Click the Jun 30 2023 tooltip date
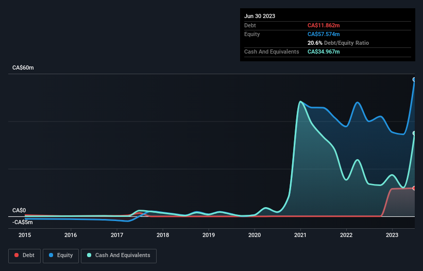This screenshot has width=423, height=271. coord(260,16)
